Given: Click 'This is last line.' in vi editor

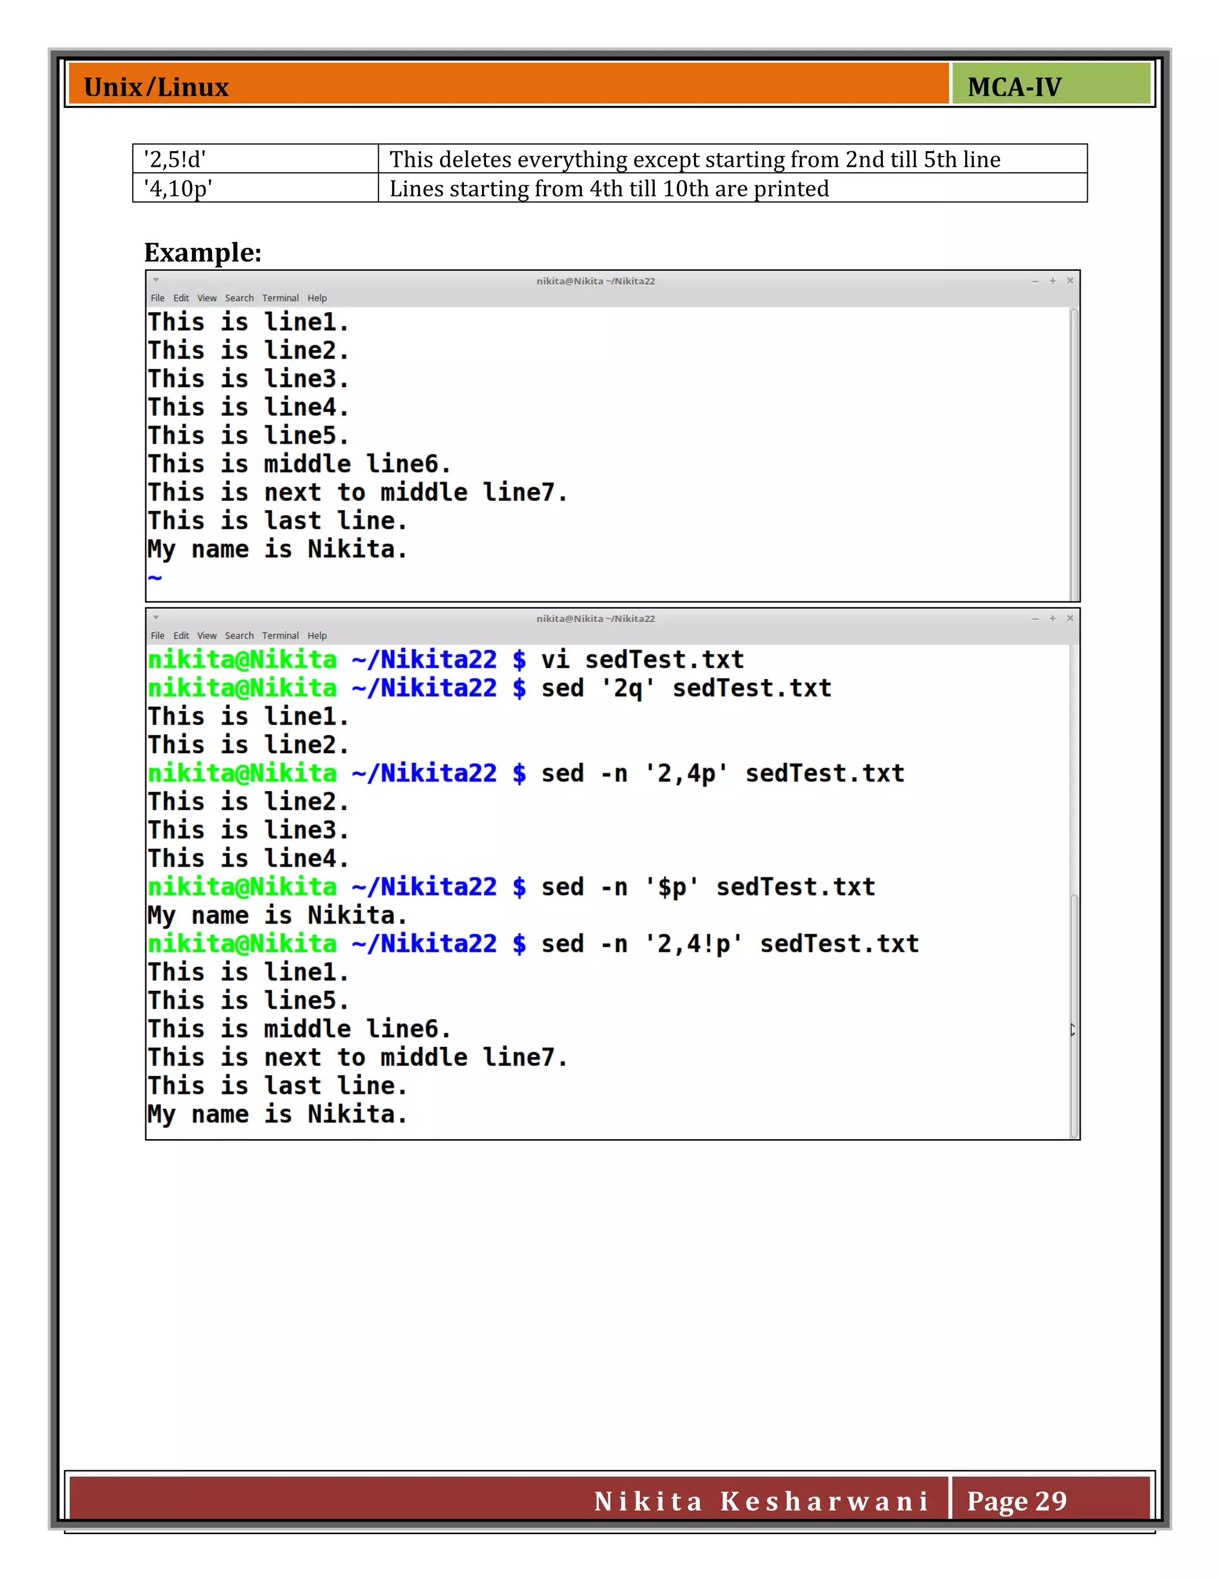Looking at the screenshot, I should (278, 520).
